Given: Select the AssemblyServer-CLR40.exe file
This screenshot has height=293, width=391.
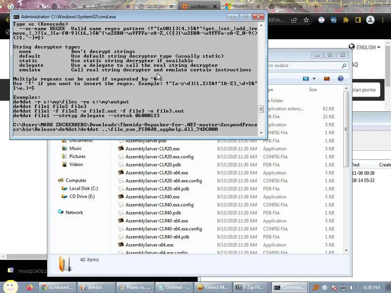Looking at the screenshot, I should pyautogui.click(x=152, y=197).
